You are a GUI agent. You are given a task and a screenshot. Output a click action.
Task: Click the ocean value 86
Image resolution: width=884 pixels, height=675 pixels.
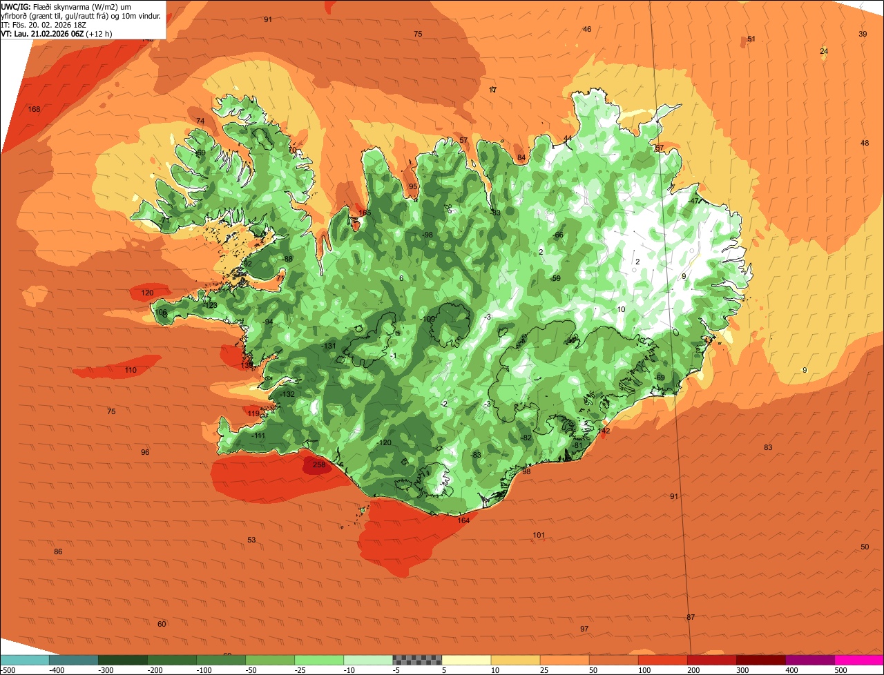58,551
